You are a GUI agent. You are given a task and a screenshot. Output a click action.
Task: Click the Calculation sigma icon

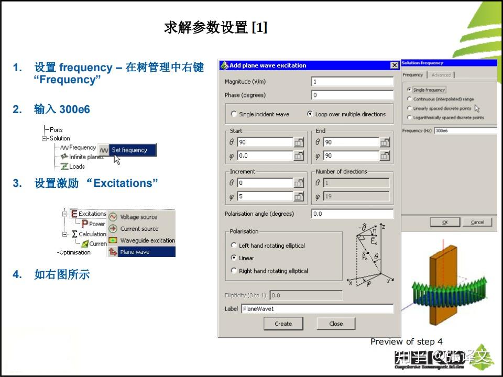(x=74, y=234)
